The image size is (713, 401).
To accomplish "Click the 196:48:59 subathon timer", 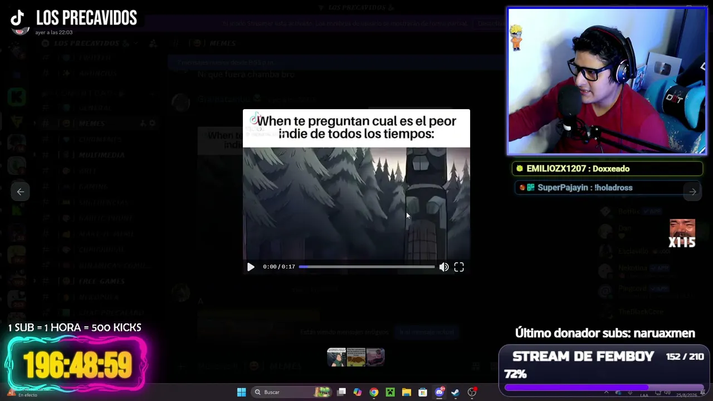I will click(x=77, y=365).
